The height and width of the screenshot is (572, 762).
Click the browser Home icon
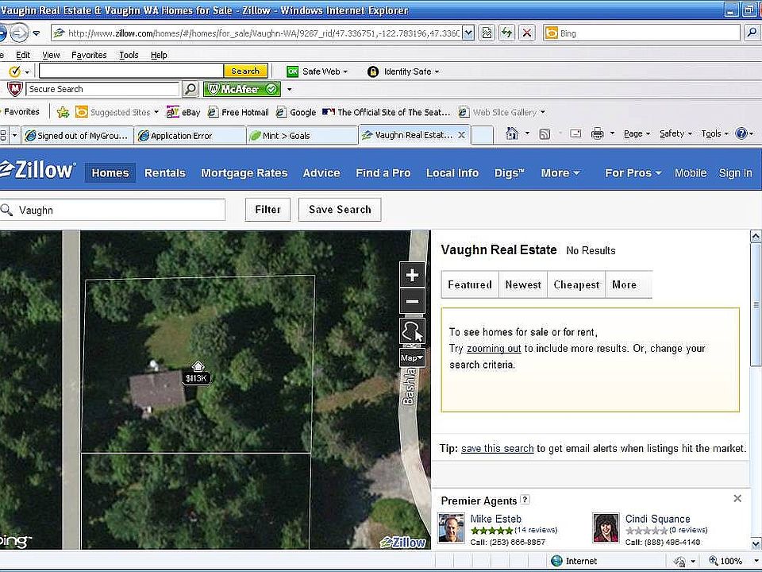pos(512,133)
